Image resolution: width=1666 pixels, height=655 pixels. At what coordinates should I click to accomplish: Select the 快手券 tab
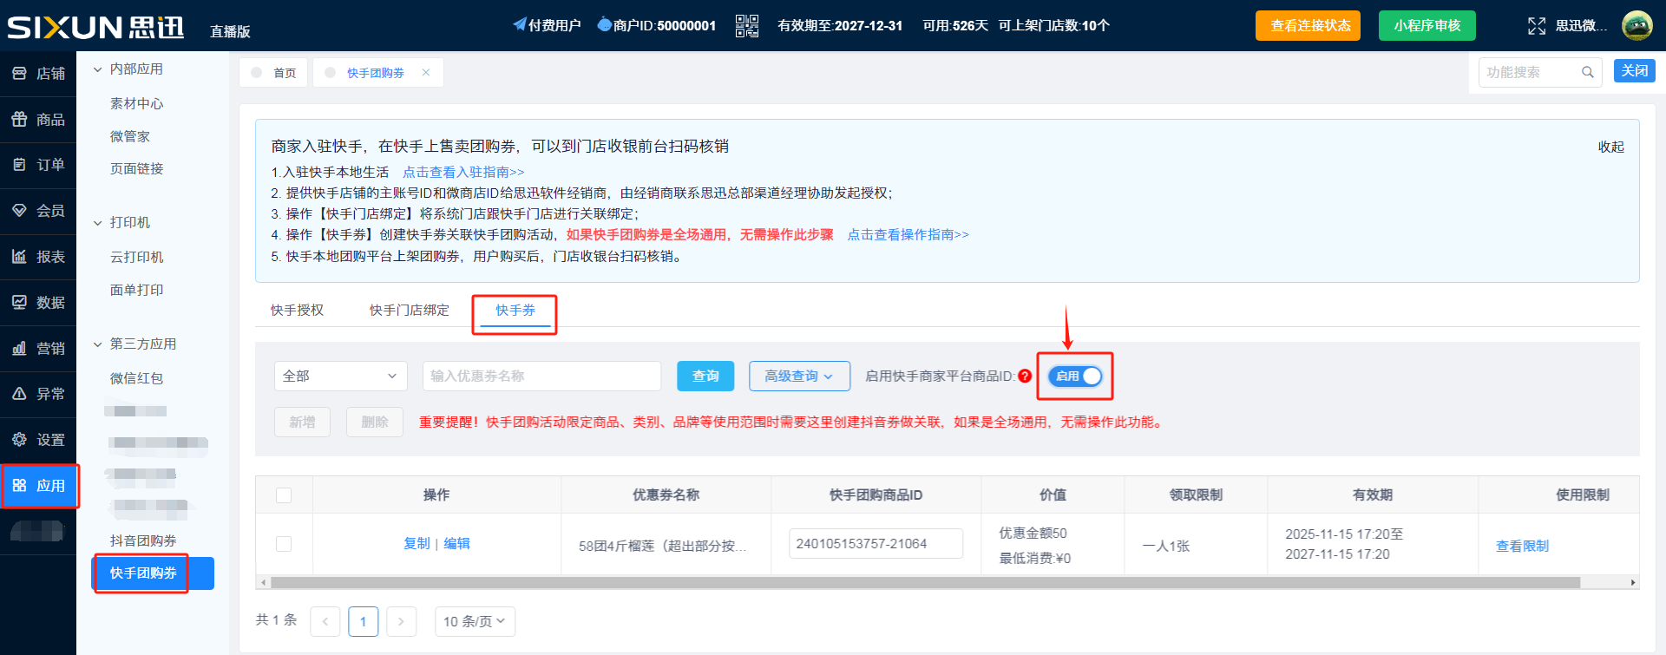coord(515,311)
